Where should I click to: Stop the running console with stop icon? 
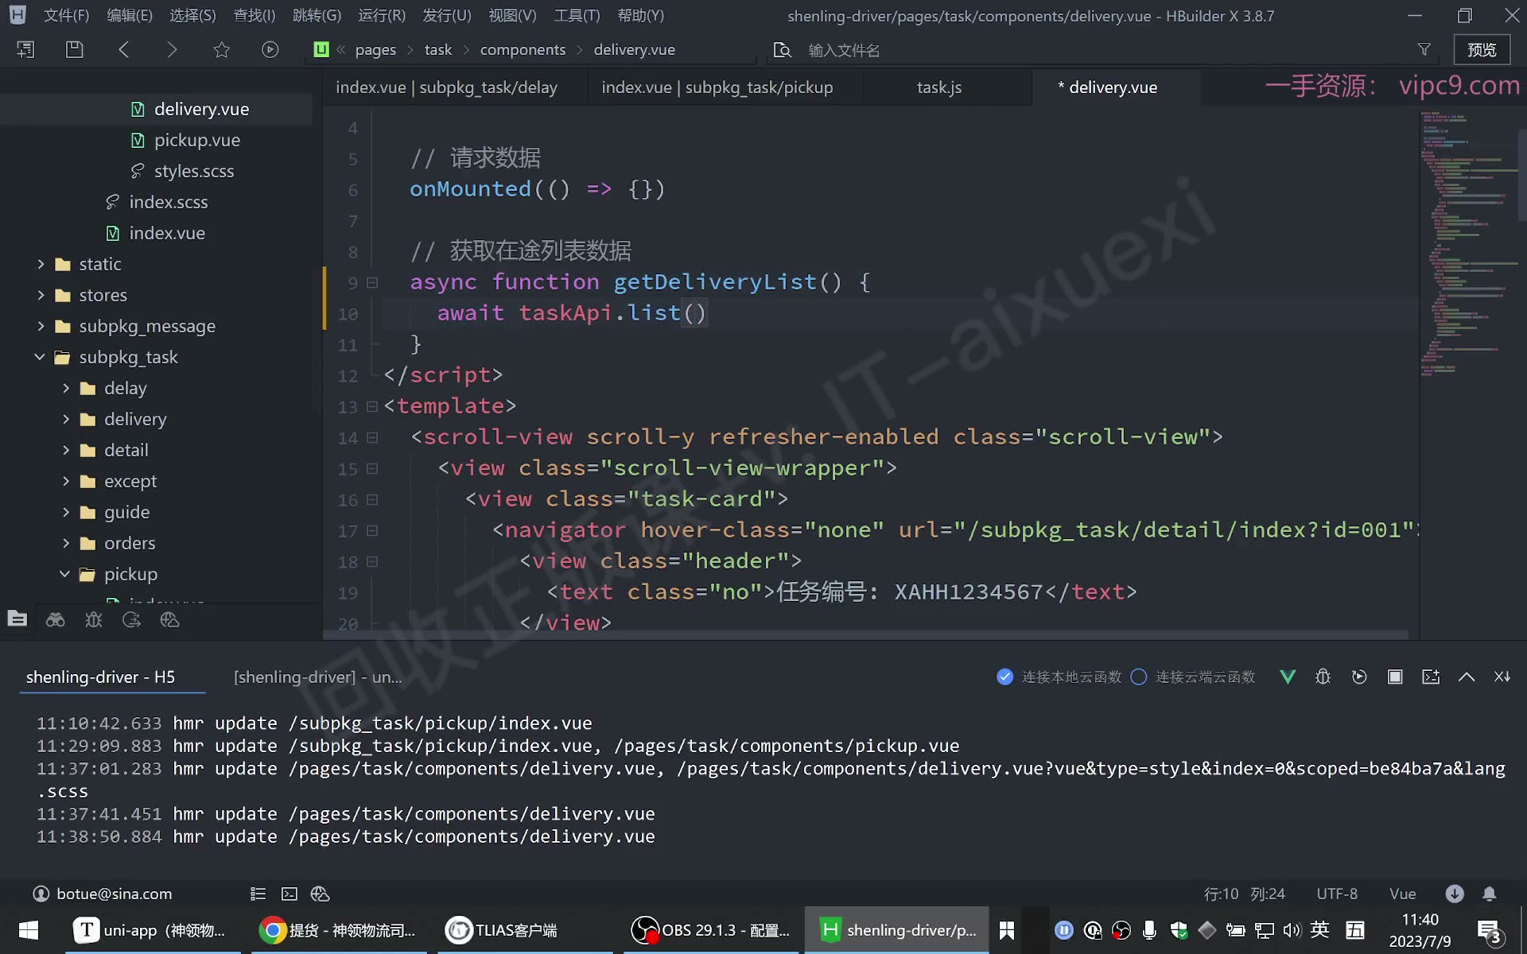click(1395, 677)
